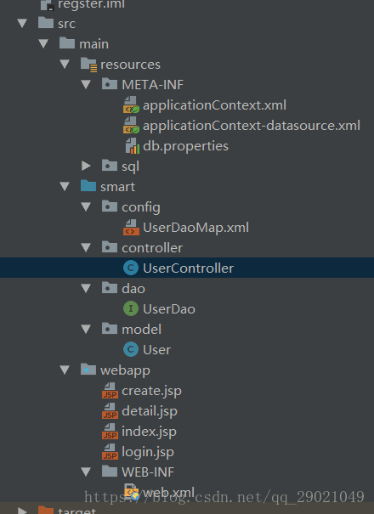Image resolution: width=374 pixels, height=514 pixels.
Task: Open login.jsp file
Action: (x=148, y=452)
